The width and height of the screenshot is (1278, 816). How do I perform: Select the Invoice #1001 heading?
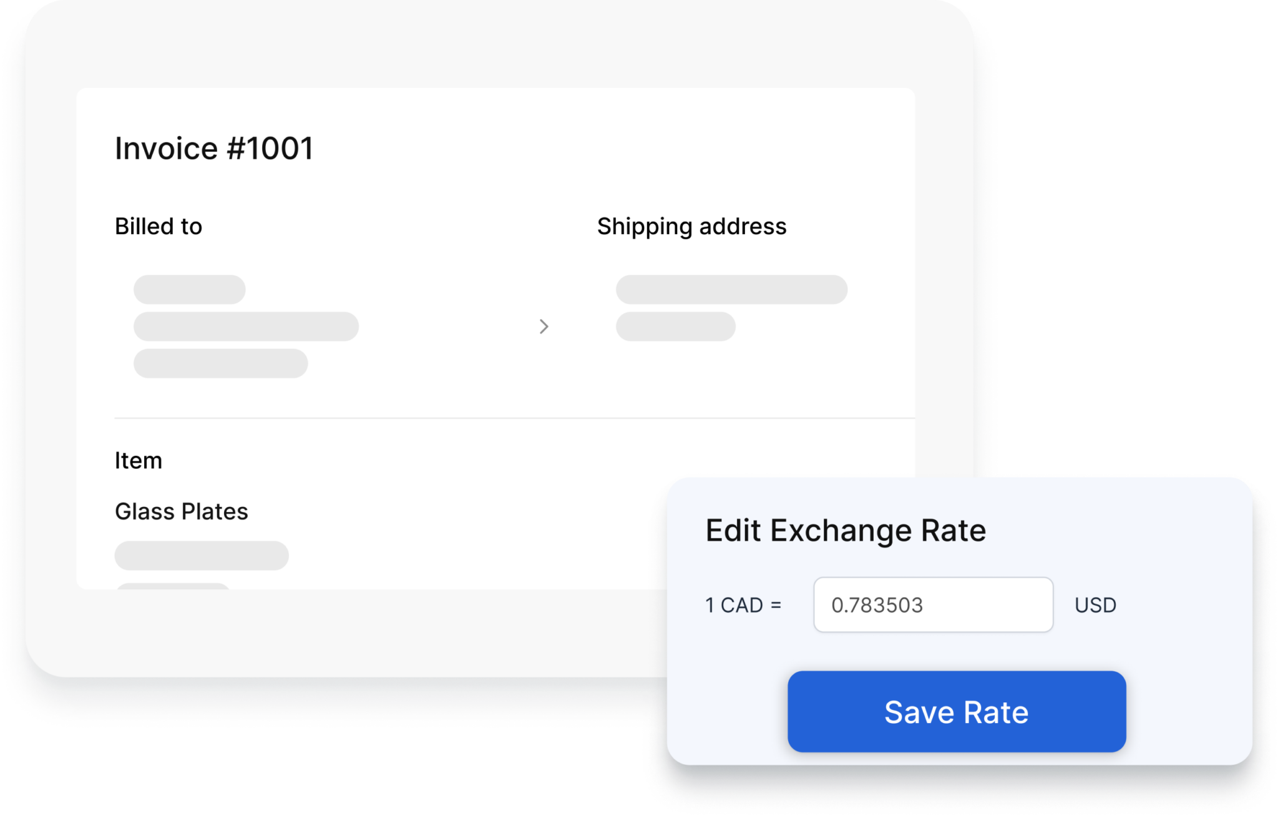pos(213,149)
